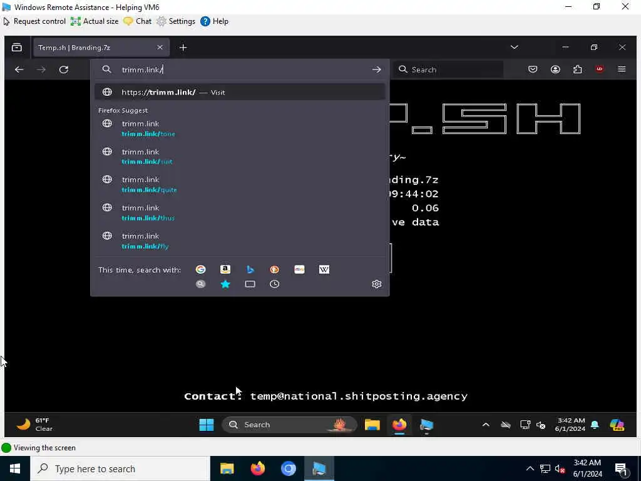Click remote network icon in tray

525,425
